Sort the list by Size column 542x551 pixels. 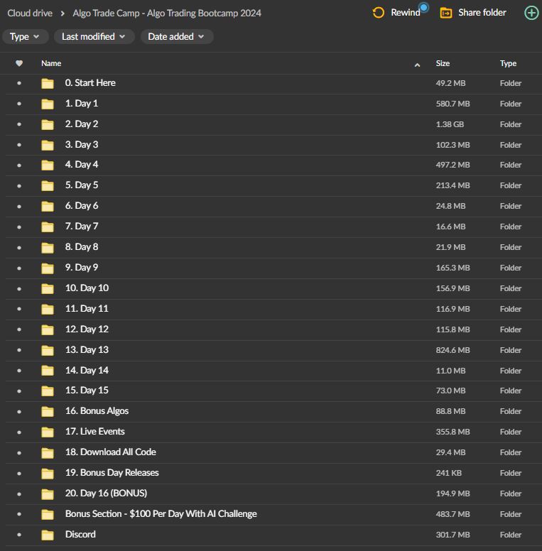(443, 63)
